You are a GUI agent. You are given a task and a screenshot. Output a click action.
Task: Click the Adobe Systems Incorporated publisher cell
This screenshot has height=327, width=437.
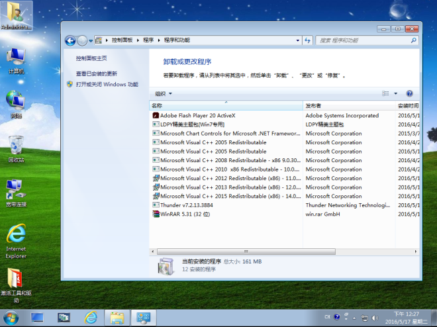pos(342,115)
